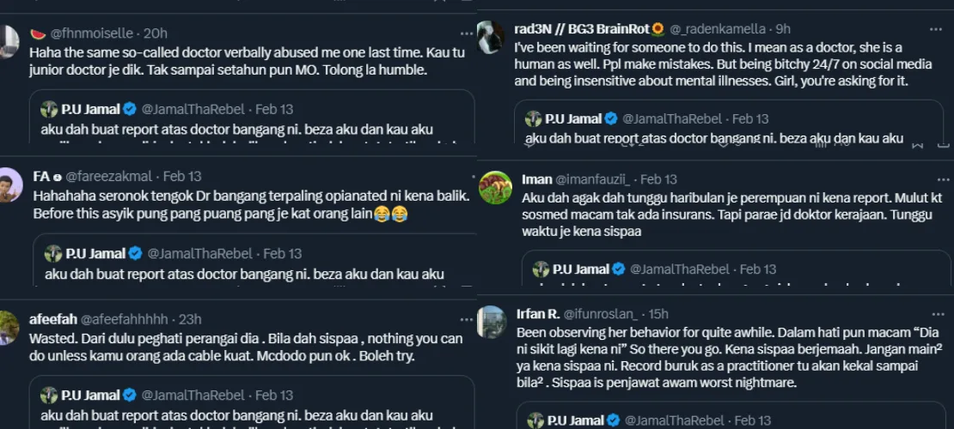Open the quoted tweet inside afeefah's post
The image size is (954, 429).
(249, 408)
